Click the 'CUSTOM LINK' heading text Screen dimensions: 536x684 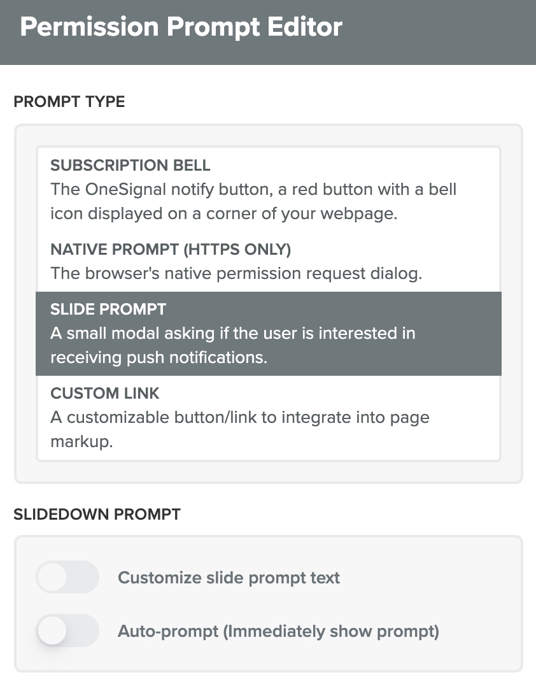pyautogui.click(x=104, y=394)
